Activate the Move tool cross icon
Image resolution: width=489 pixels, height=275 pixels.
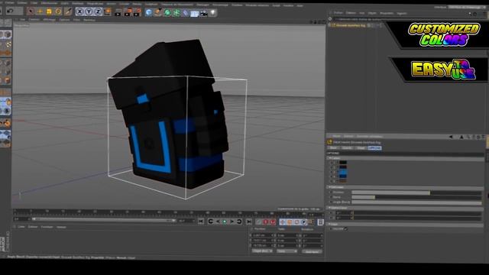(x=40, y=12)
